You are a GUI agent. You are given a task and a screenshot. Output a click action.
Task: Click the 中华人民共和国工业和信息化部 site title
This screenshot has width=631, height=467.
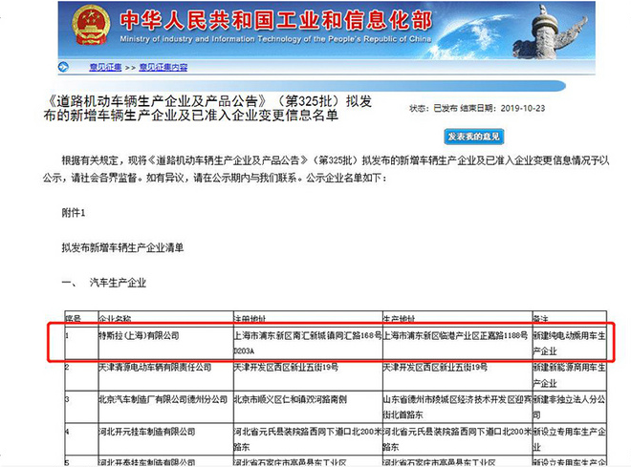[267, 21]
